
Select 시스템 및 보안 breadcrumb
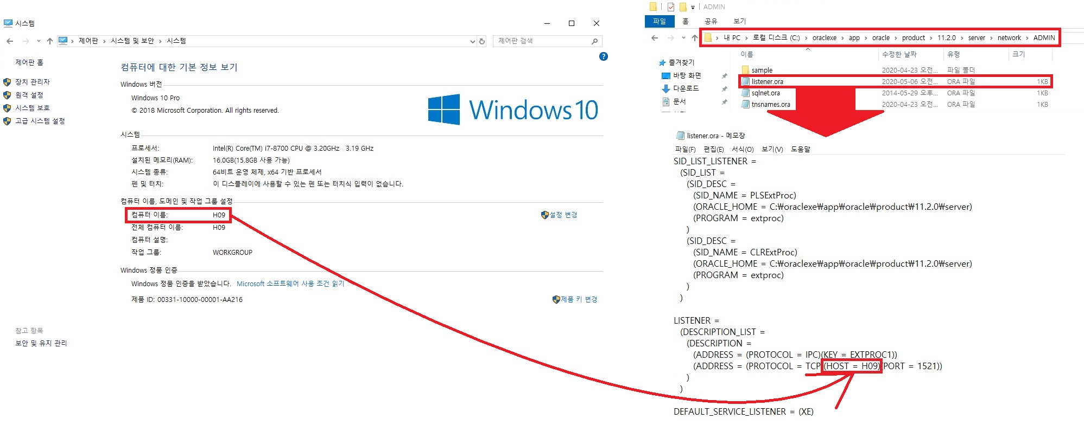pos(132,41)
